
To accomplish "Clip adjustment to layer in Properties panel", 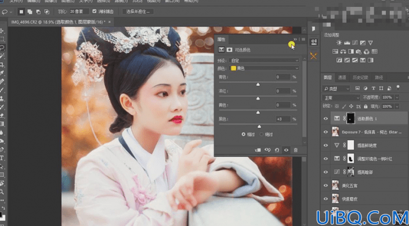I will pyautogui.click(x=258, y=150).
